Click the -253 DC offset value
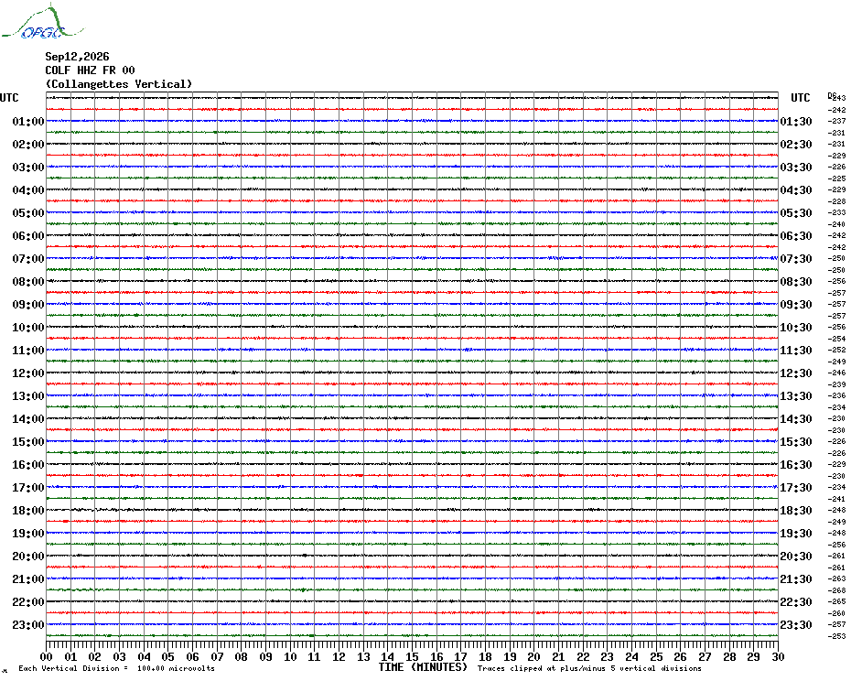Image resolution: width=851 pixels, height=681 pixels. [838, 636]
